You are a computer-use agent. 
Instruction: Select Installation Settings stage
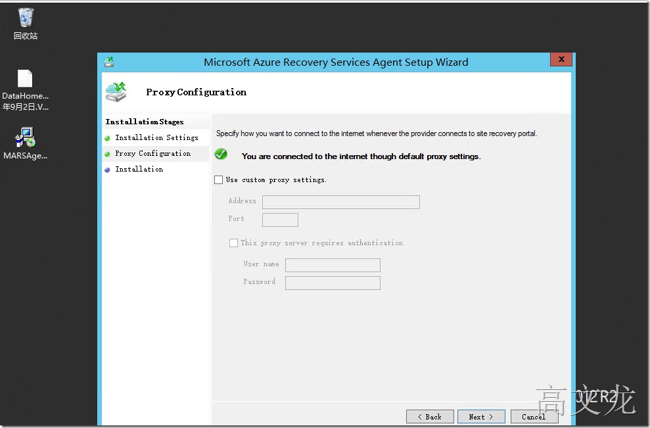(156, 137)
